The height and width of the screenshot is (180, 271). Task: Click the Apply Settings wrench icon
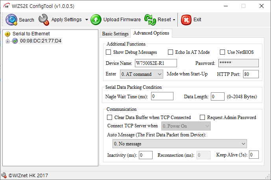pyautogui.click(x=44, y=20)
